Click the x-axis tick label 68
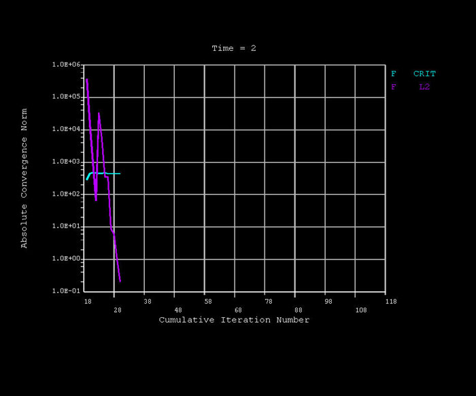Image resolution: width=476 pixels, height=396 pixels. pyautogui.click(x=238, y=310)
